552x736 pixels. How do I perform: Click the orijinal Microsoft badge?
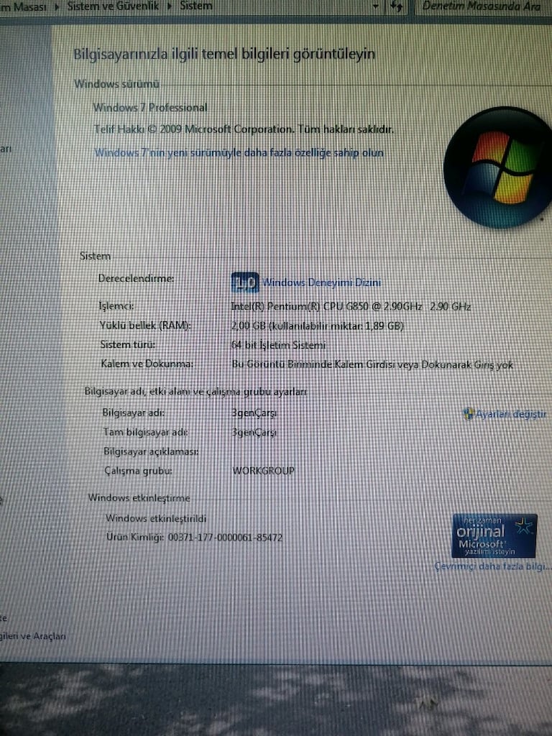tap(494, 535)
